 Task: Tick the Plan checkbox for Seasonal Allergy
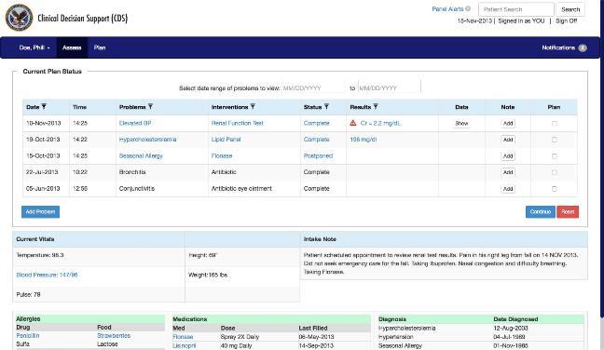[x=555, y=156]
